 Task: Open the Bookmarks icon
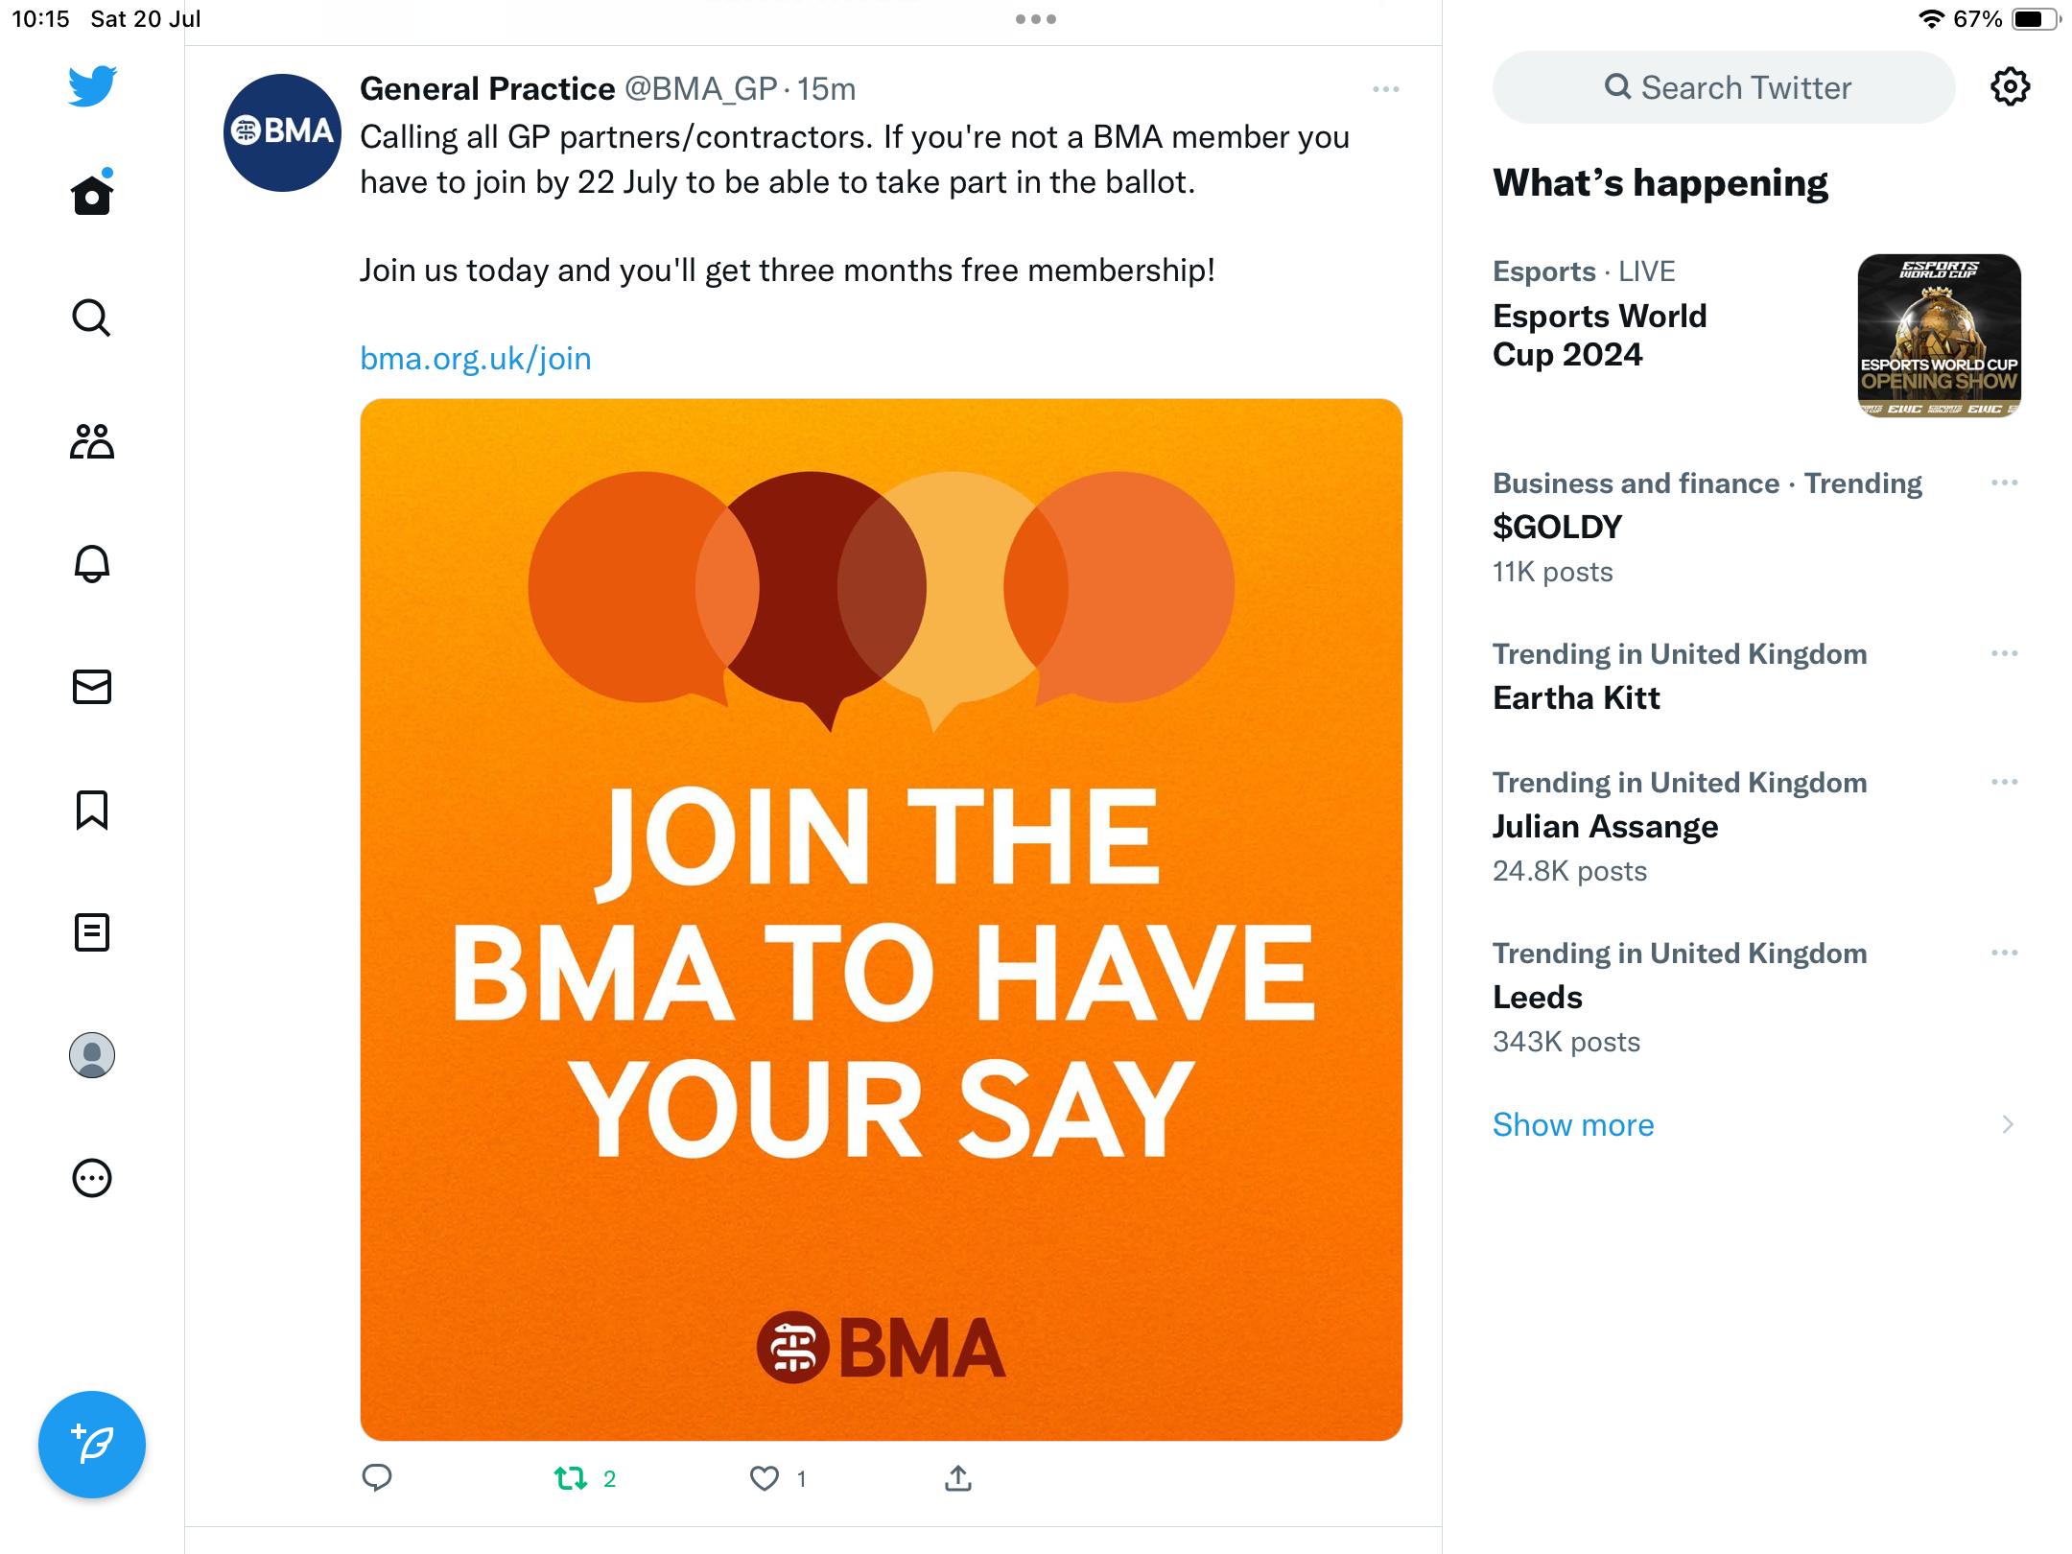[92, 810]
